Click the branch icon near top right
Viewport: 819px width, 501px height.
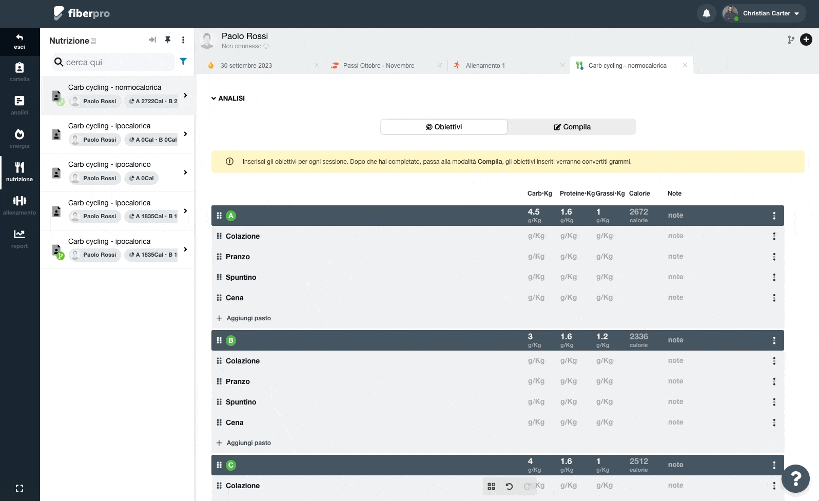coord(791,40)
